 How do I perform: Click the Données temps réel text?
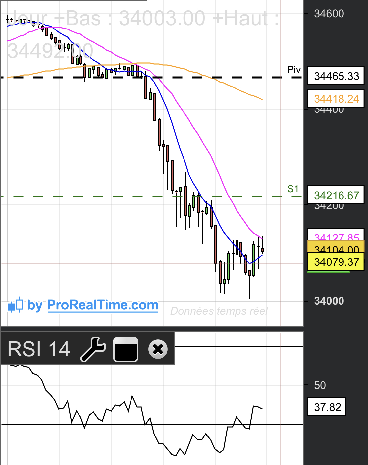point(219,311)
